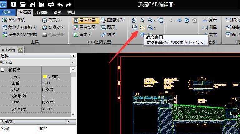240x134 pixels.
Task: Open the zoom out dropdown arrow
Action: tap(154, 28)
